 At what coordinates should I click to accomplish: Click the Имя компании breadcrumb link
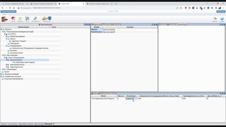(13, 124)
